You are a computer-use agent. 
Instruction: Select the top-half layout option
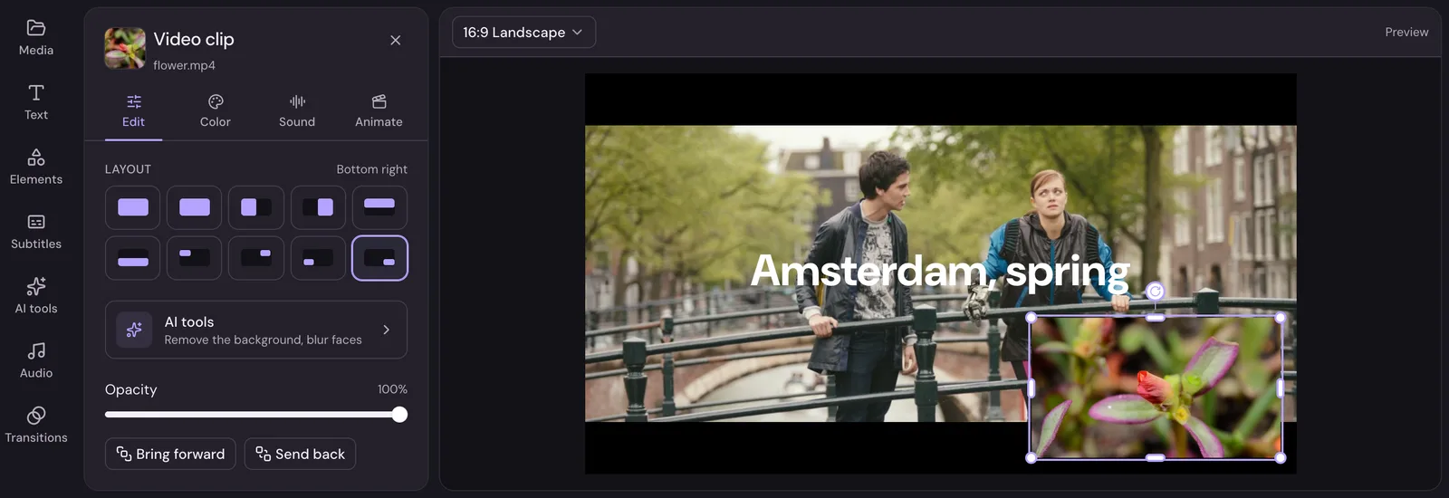379,207
